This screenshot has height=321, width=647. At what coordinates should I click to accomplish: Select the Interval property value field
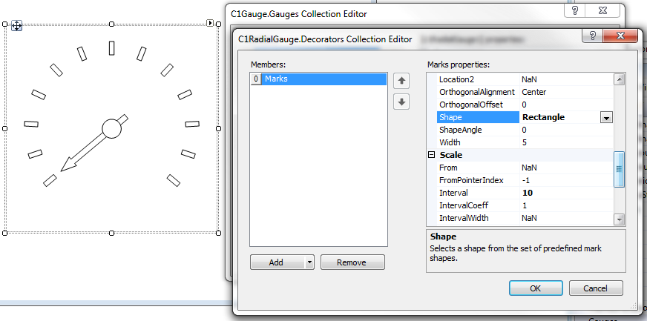(565, 193)
